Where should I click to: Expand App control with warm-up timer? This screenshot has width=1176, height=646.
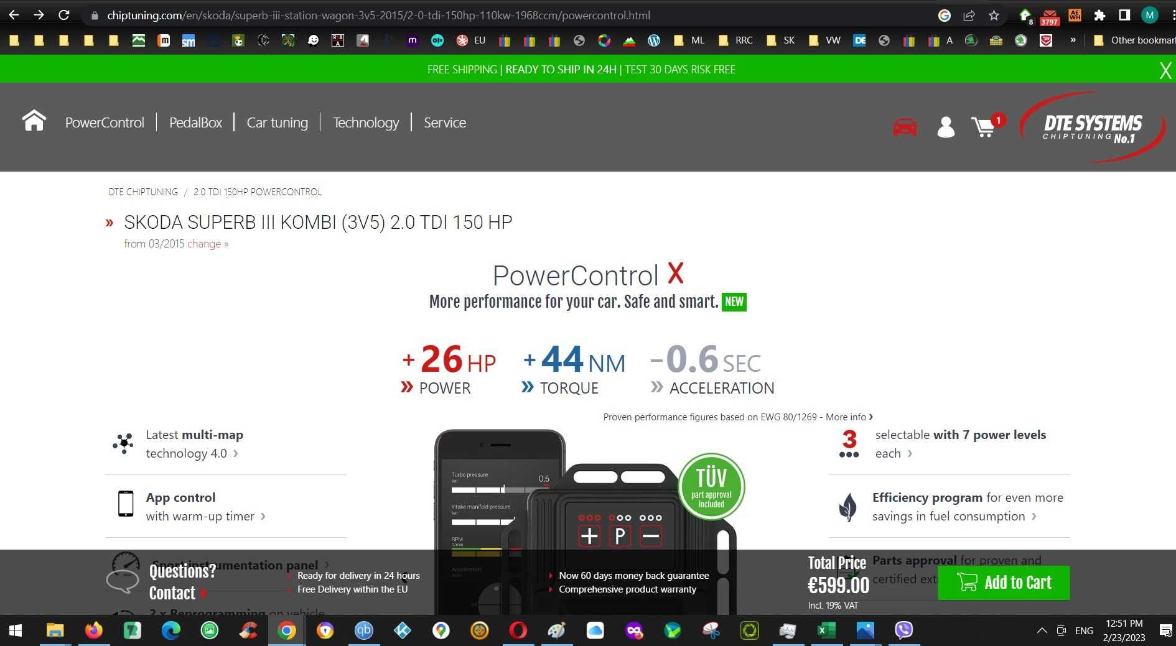205,507
